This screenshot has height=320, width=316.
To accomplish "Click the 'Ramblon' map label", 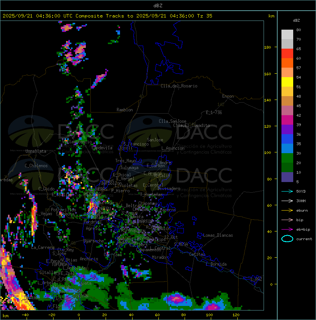I will tap(125, 110).
